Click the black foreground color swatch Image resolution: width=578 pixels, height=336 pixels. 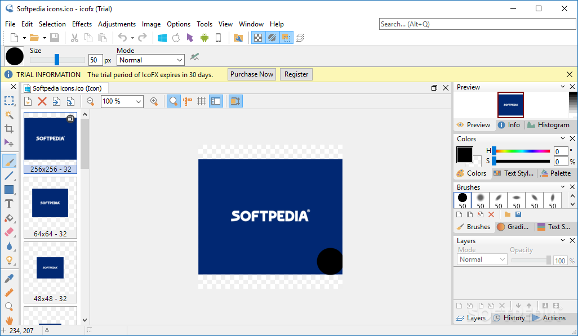(464, 155)
